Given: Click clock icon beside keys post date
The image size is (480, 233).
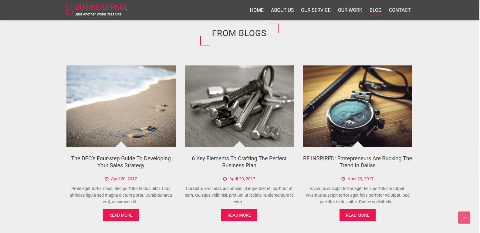Looking at the screenshot, I should click(x=225, y=179).
